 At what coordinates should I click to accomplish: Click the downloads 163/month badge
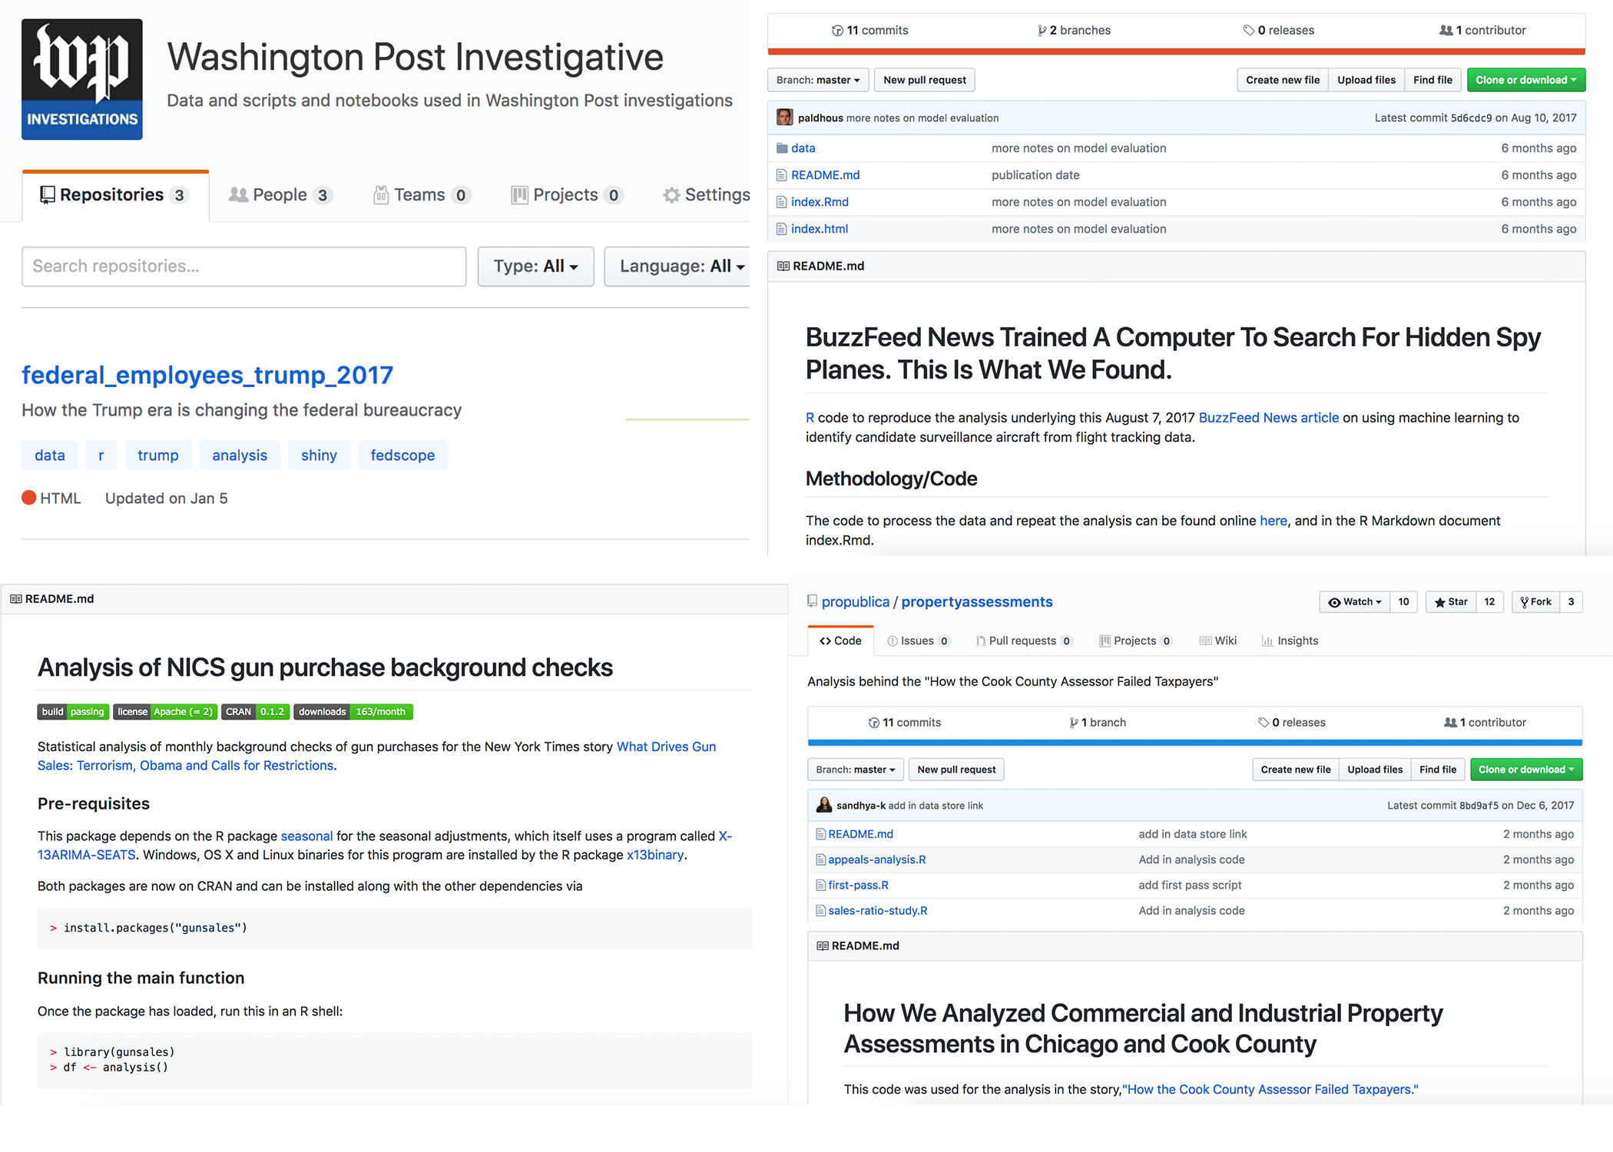pos(353,712)
